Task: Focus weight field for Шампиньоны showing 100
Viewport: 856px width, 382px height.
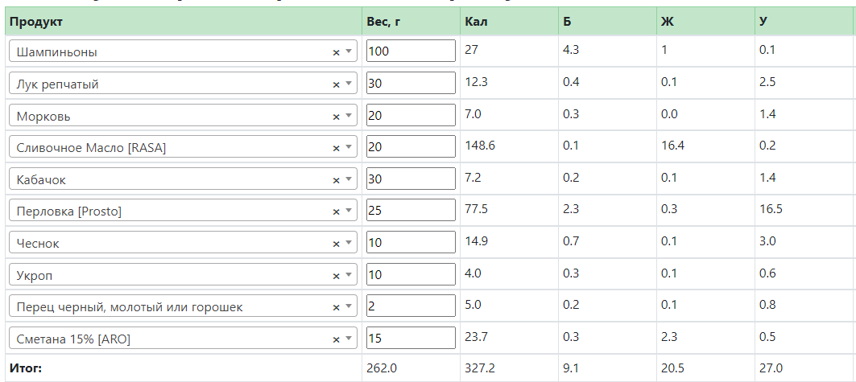Action: pos(411,51)
